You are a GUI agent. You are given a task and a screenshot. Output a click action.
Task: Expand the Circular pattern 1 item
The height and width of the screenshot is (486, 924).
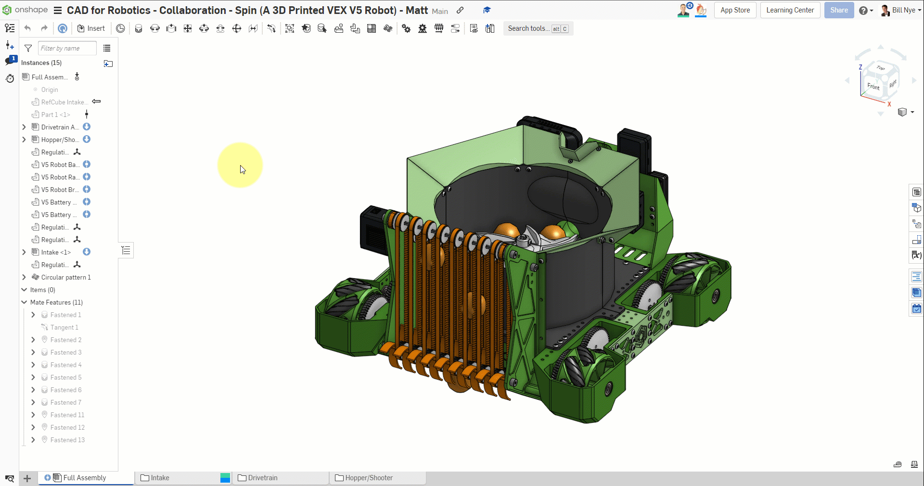pyautogui.click(x=24, y=277)
